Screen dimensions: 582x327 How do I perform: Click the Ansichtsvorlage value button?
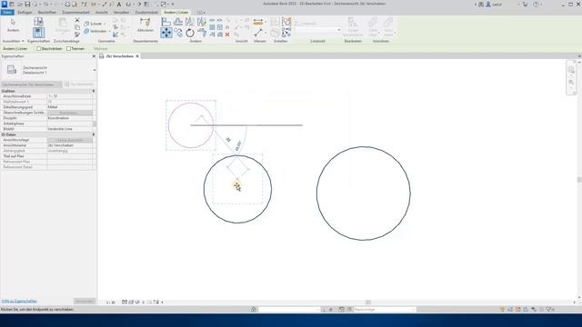[x=70, y=140]
